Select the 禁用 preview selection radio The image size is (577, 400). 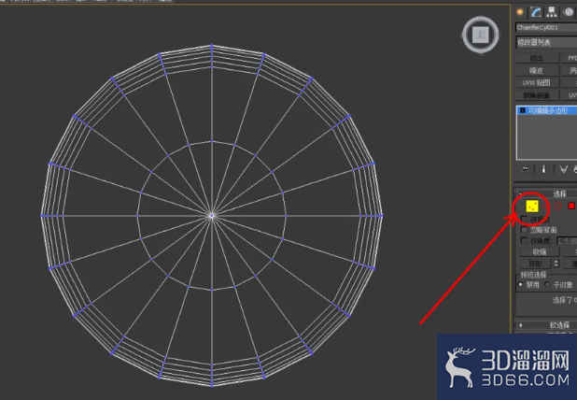click(x=520, y=285)
